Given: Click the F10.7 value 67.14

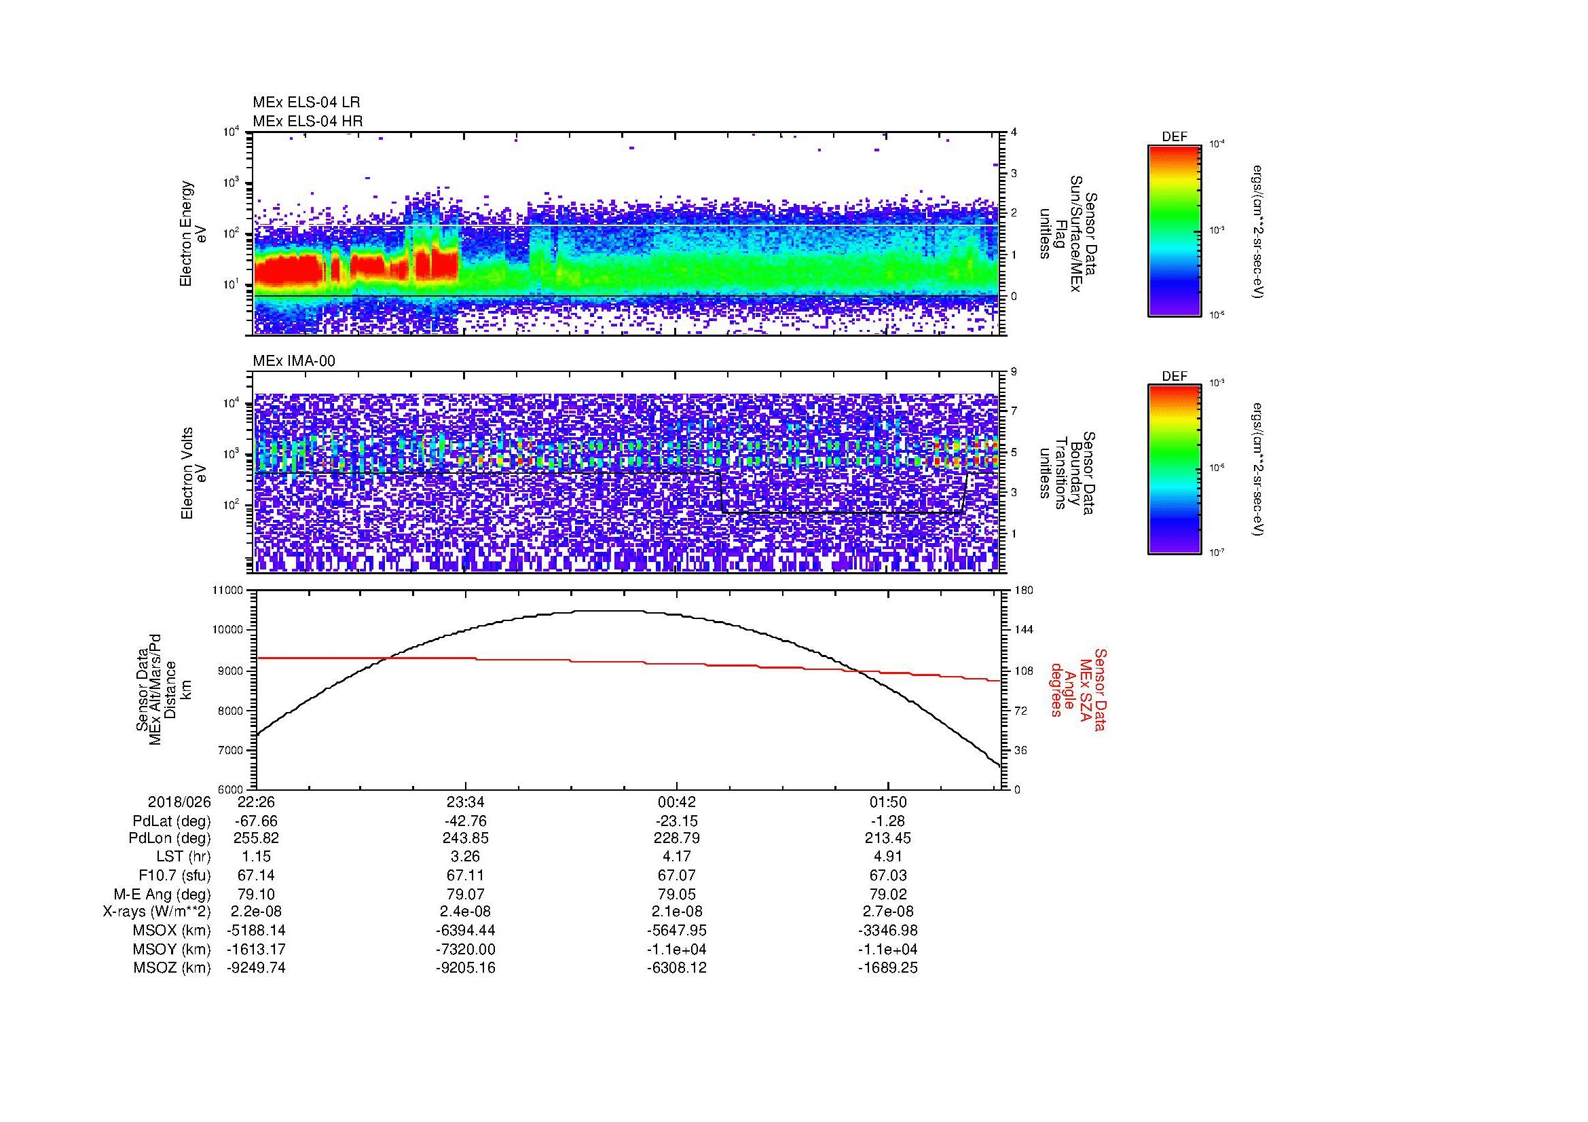Looking at the screenshot, I should [x=257, y=875].
